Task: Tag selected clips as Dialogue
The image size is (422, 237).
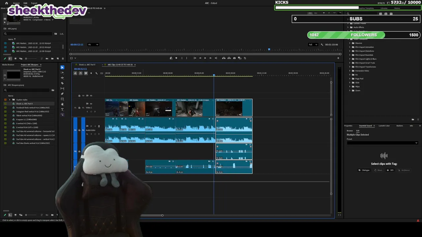Action: 364,170
